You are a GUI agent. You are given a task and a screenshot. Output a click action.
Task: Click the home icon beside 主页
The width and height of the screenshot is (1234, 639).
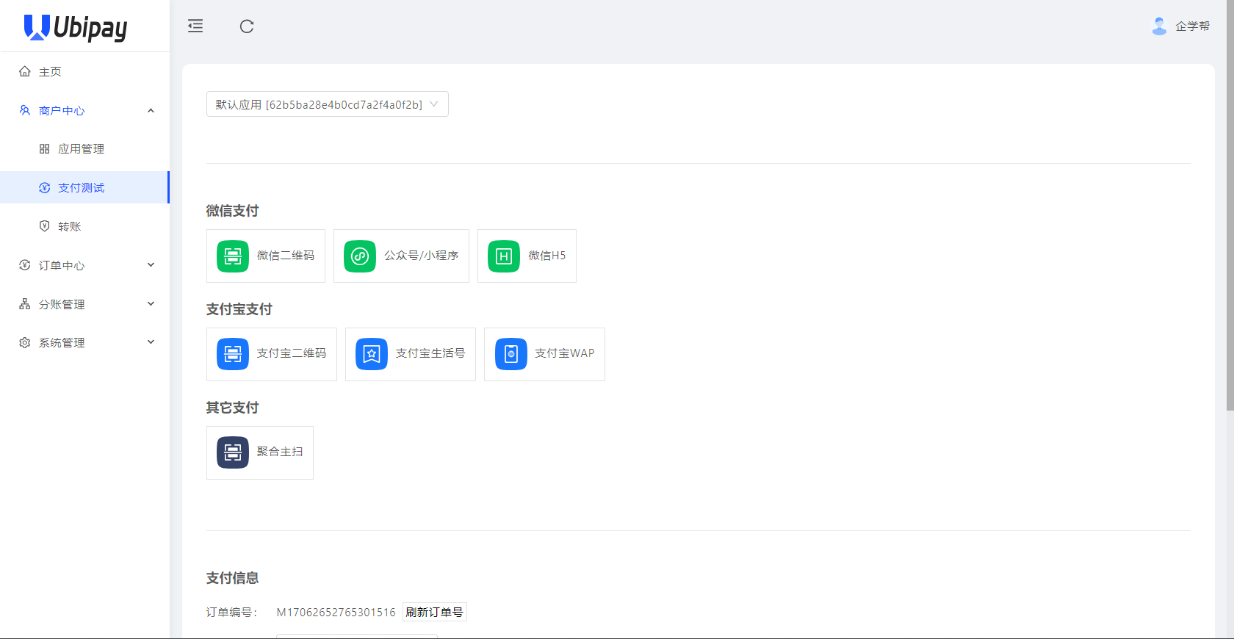(25, 71)
